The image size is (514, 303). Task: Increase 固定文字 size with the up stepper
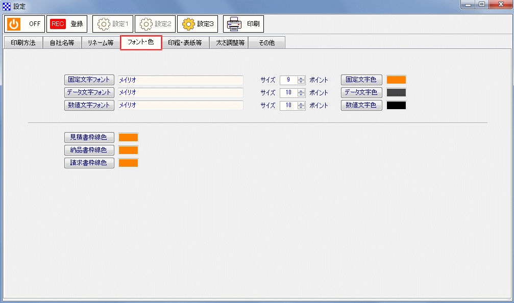(301, 78)
